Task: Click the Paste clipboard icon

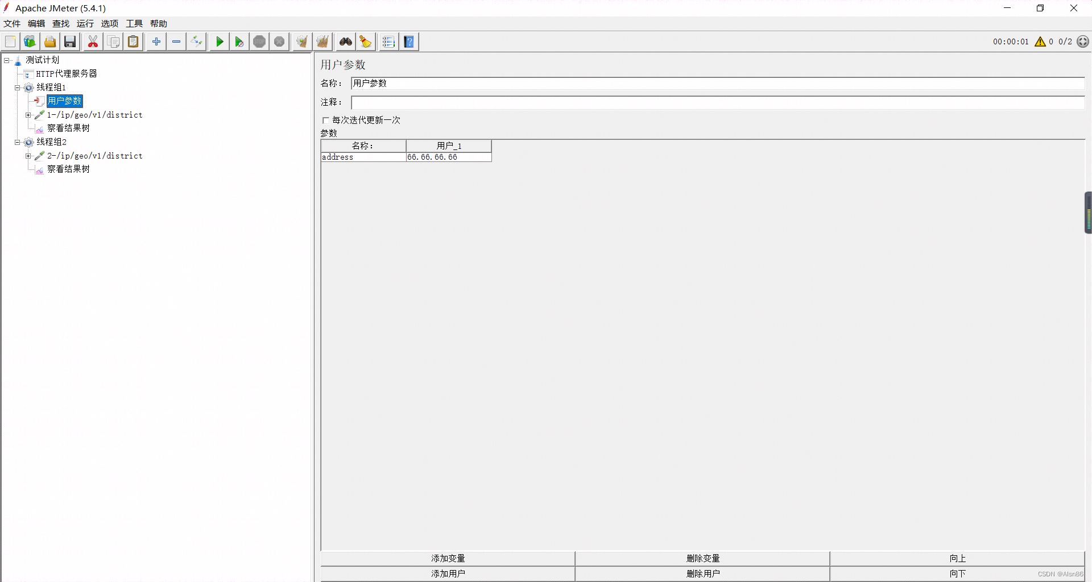Action: click(133, 41)
